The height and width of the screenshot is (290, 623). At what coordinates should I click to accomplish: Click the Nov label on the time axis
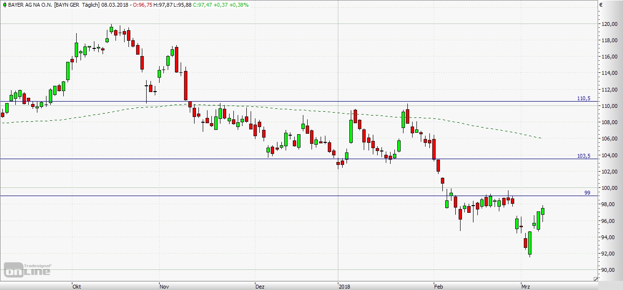click(164, 286)
